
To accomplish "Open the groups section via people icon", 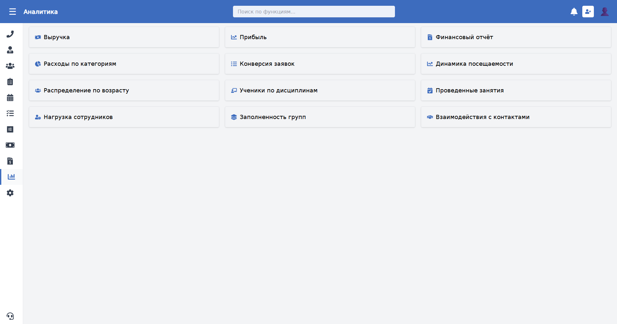I will pyautogui.click(x=10, y=66).
